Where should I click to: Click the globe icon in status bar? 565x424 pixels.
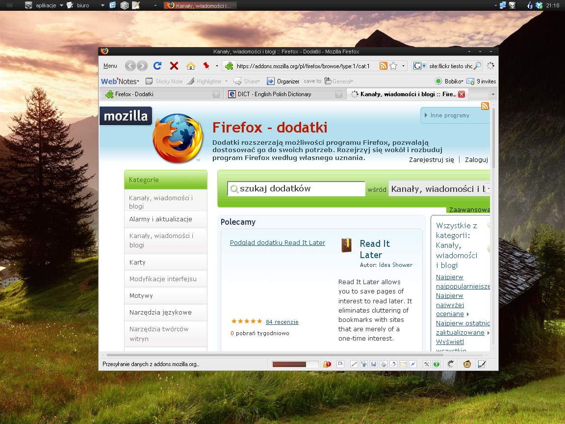click(x=364, y=364)
